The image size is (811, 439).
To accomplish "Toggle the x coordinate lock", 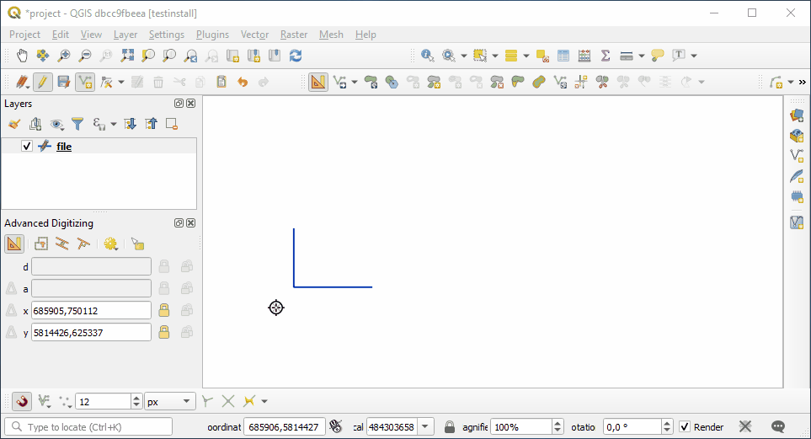I will [x=164, y=310].
